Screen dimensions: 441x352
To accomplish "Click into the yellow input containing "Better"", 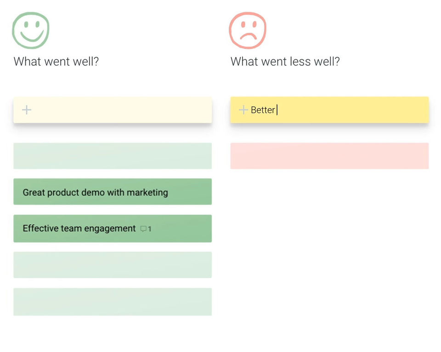I will [349, 110].
